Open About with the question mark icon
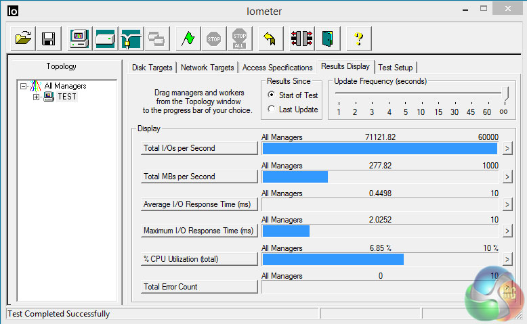 [358, 39]
